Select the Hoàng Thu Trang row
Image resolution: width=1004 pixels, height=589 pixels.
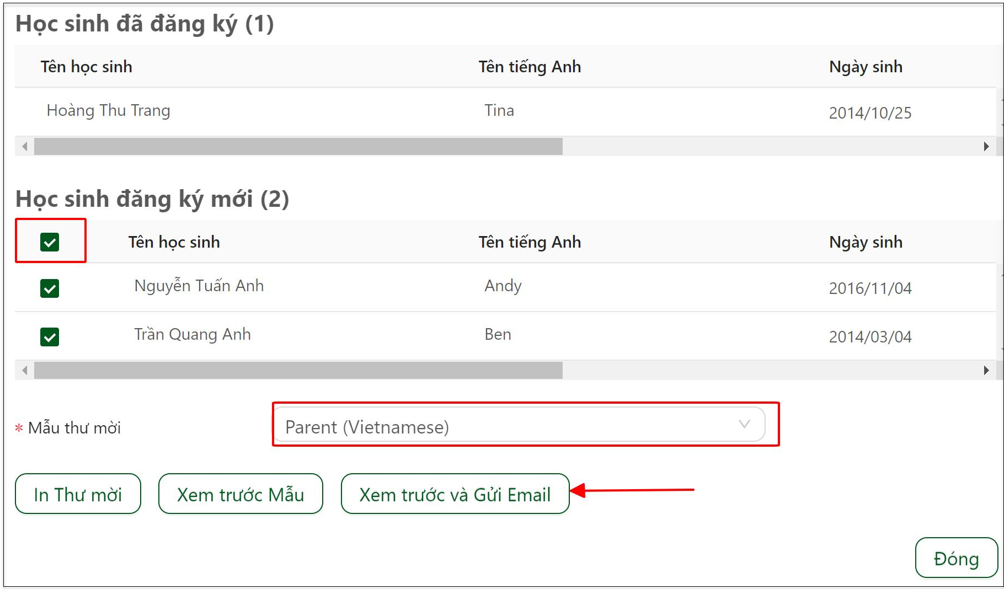pyautogui.click(x=109, y=111)
